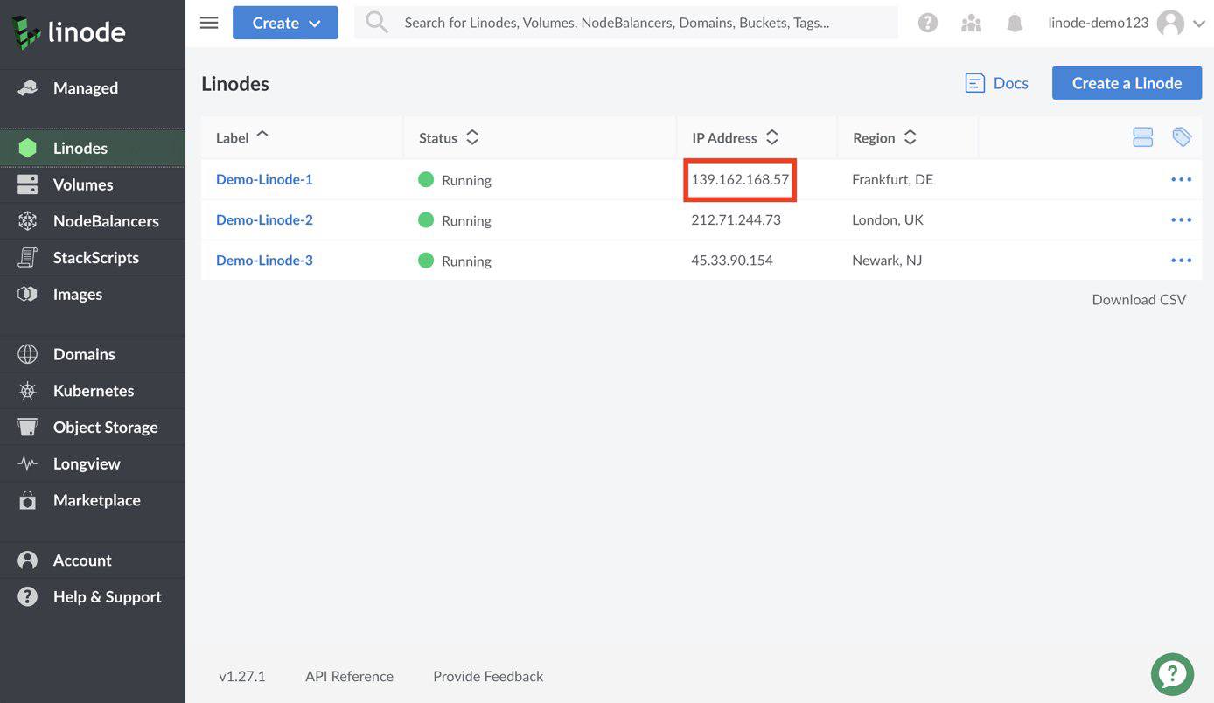Open the Demo-Linode-2 link

(x=264, y=219)
